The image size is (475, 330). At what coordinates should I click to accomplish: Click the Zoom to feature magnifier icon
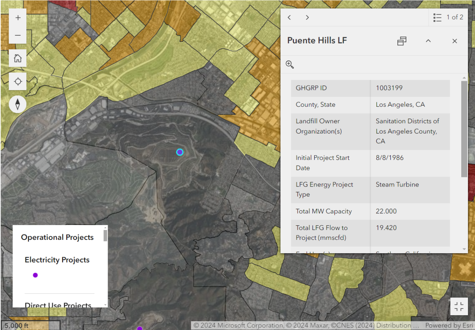pos(290,64)
